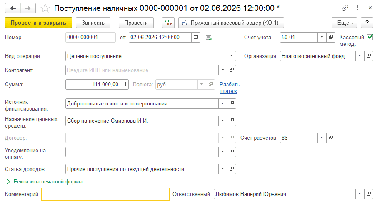Expand Контрагент dropdown arrow
This screenshot has height=211, width=380.
223,70
